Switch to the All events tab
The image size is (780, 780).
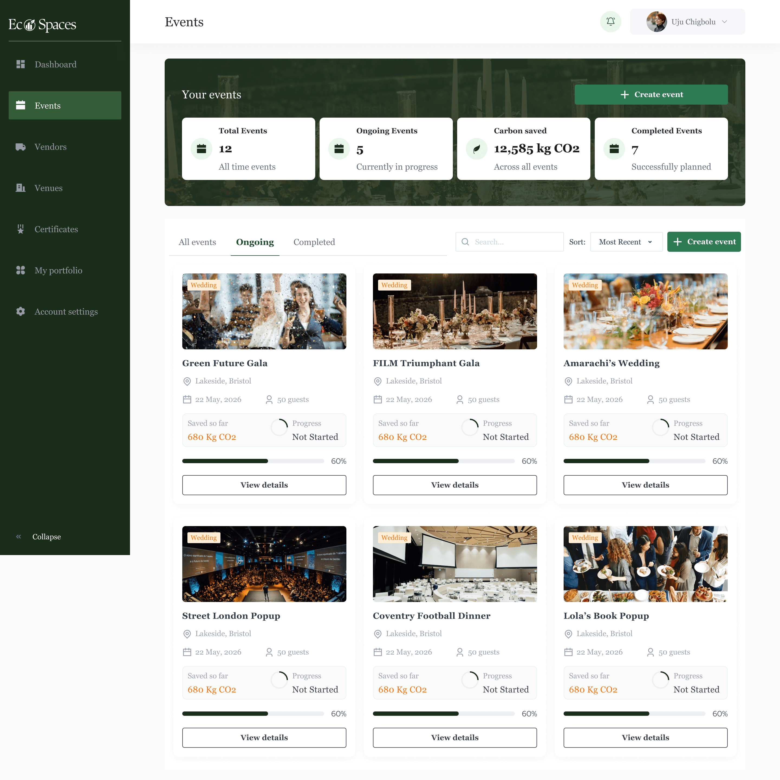pyautogui.click(x=197, y=242)
